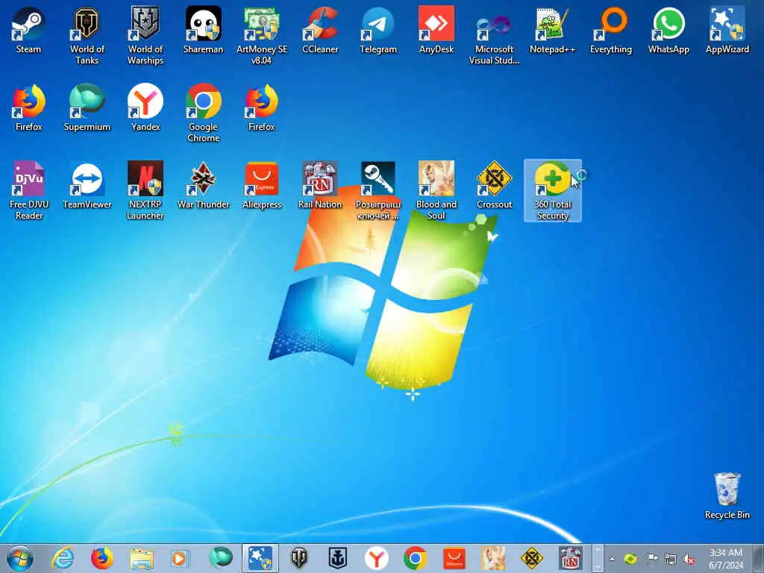Open the Notepad++ desktop icon

pyautogui.click(x=553, y=31)
